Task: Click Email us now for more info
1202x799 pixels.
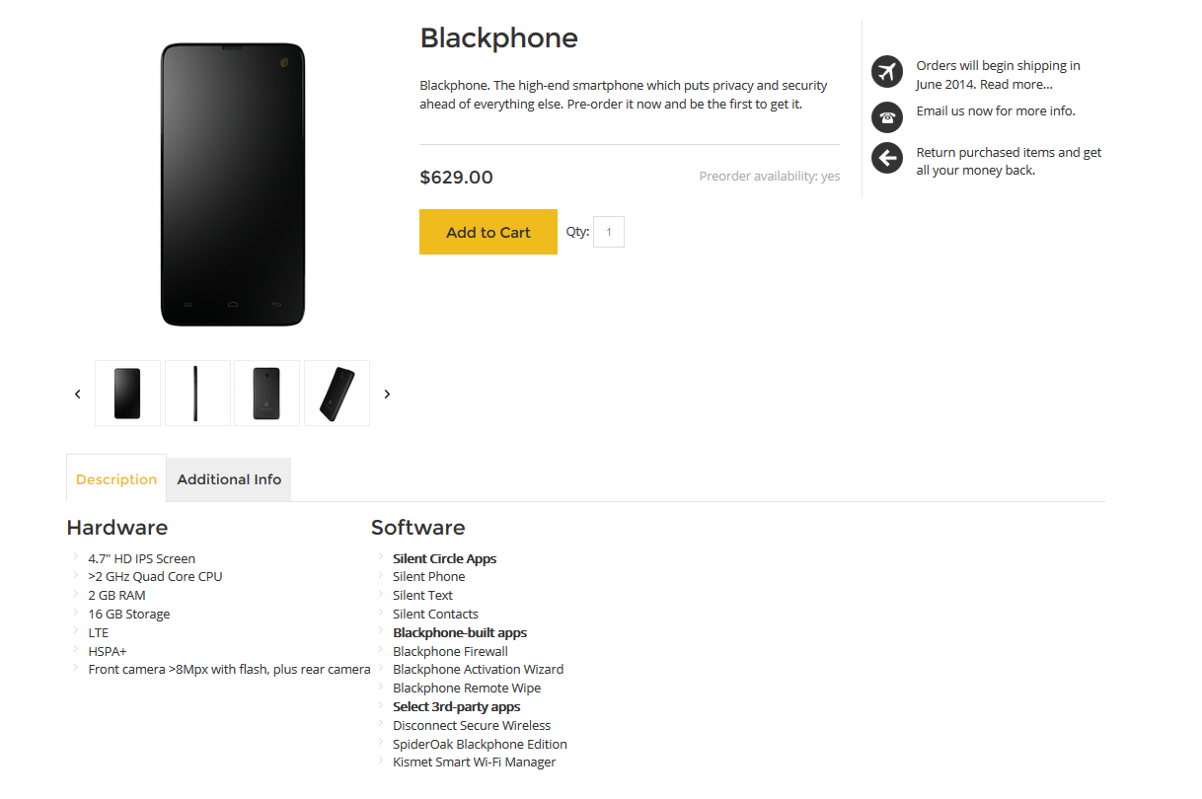Action: [x=996, y=110]
